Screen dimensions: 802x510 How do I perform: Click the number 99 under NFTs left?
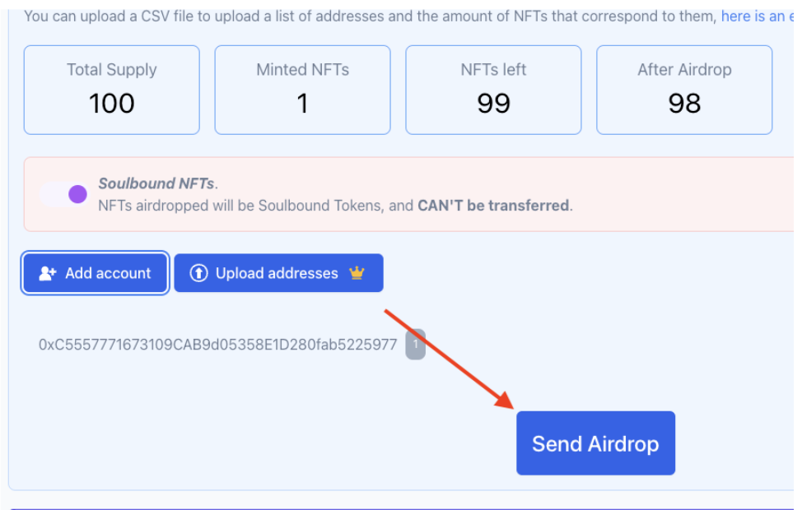pyautogui.click(x=493, y=103)
